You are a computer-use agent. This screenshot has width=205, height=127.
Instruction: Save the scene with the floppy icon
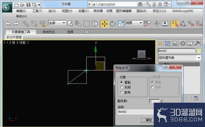pos(28,5)
